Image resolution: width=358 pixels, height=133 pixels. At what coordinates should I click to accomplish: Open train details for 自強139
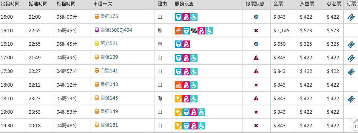click(x=109, y=57)
